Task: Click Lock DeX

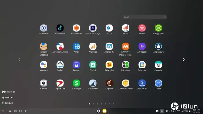Action: [x=8, y=97]
